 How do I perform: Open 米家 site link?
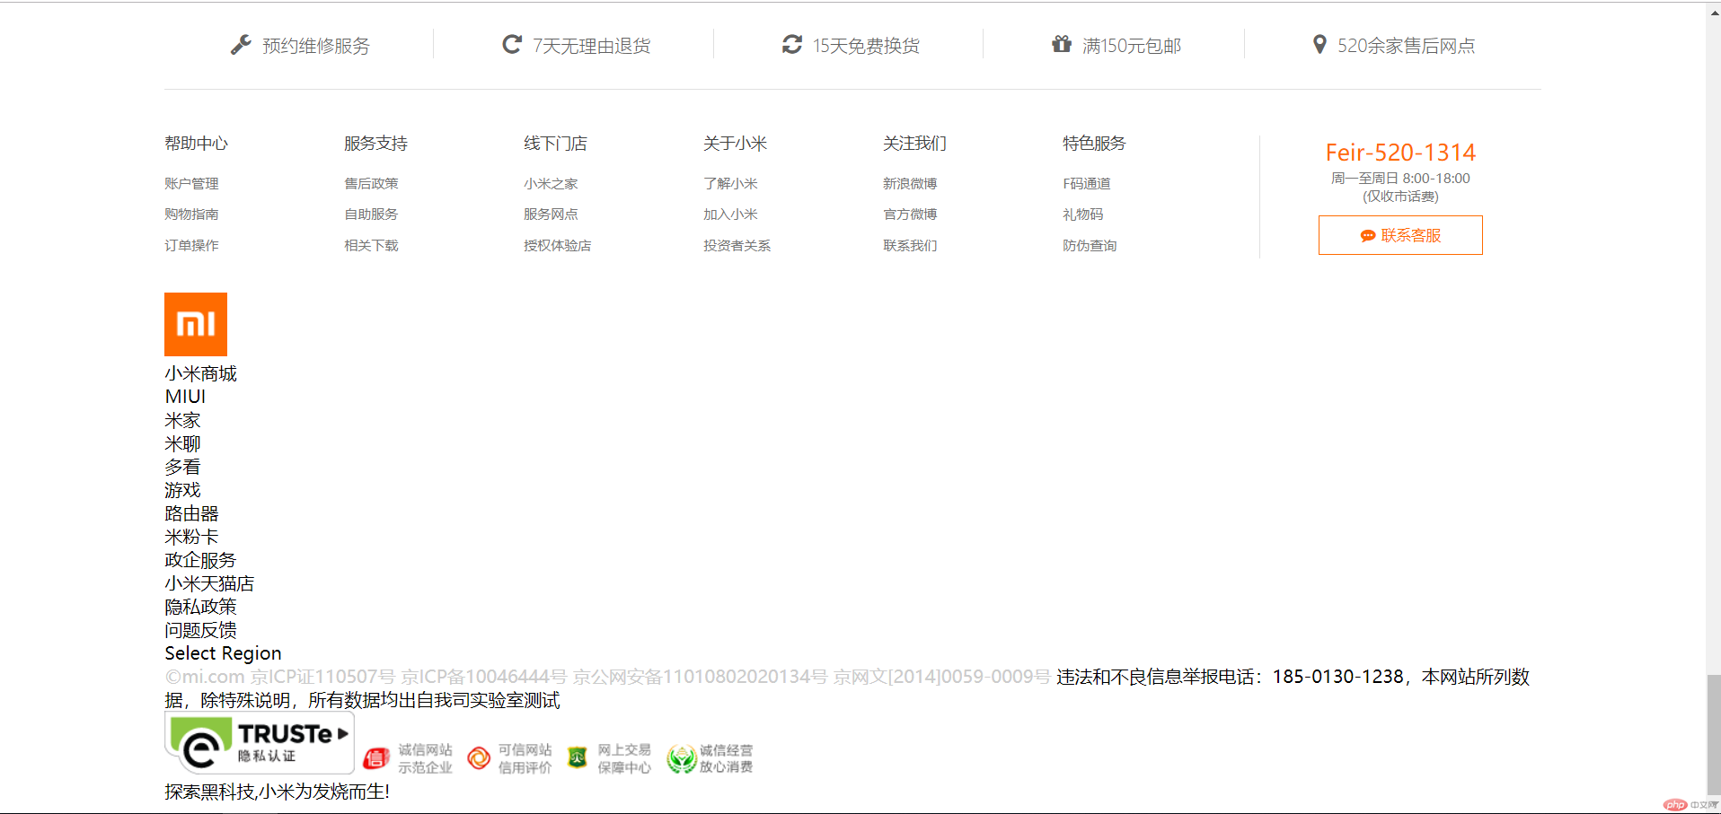pos(182,420)
